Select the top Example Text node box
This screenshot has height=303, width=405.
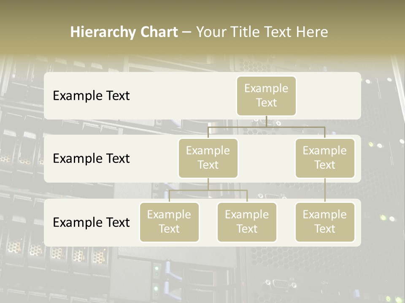coord(266,96)
